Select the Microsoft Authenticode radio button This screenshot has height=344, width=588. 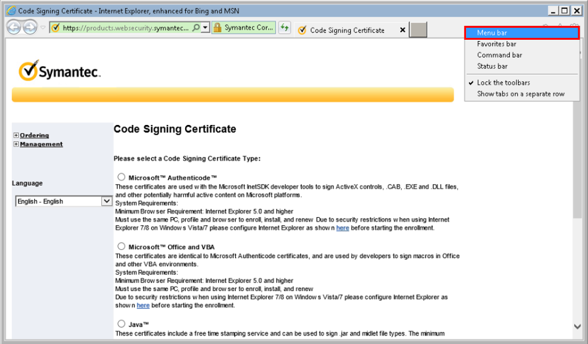pyautogui.click(x=121, y=177)
